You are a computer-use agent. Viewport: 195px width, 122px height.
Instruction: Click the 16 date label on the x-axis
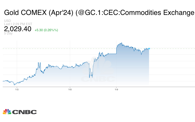pos(70,89)
